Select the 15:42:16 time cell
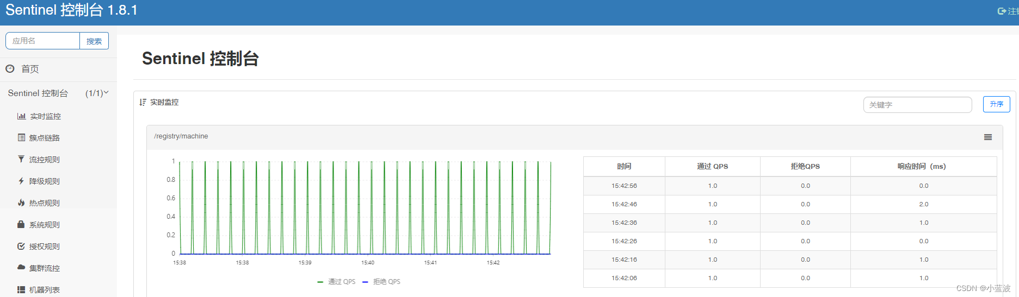The height and width of the screenshot is (297, 1019). click(624, 260)
